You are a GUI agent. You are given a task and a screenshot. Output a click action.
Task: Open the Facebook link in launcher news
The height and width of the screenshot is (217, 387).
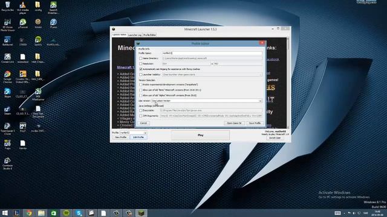click(273, 59)
